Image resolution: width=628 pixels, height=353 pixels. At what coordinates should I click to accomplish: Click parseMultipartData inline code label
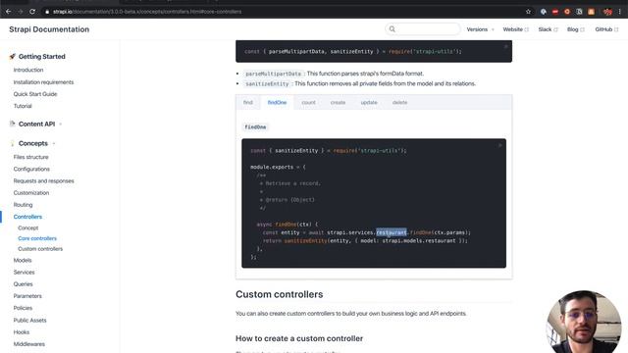click(273, 74)
